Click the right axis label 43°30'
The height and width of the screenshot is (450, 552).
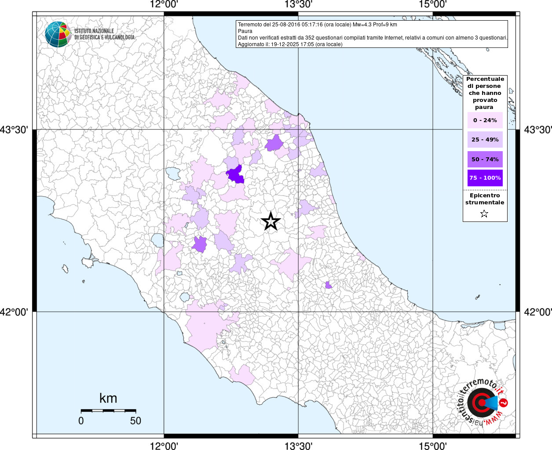pyautogui.click(x=537, y=130)
